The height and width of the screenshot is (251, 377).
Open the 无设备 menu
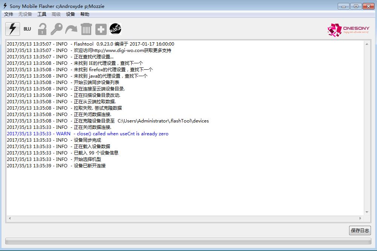tap(25, 14)
